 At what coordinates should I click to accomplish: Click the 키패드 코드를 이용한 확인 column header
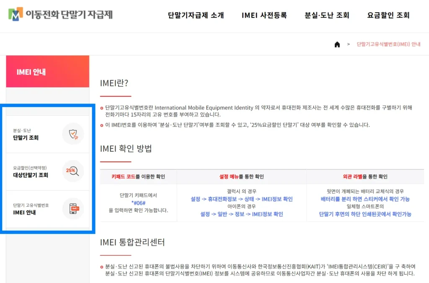pyautogui.click(x=138, y=177)
